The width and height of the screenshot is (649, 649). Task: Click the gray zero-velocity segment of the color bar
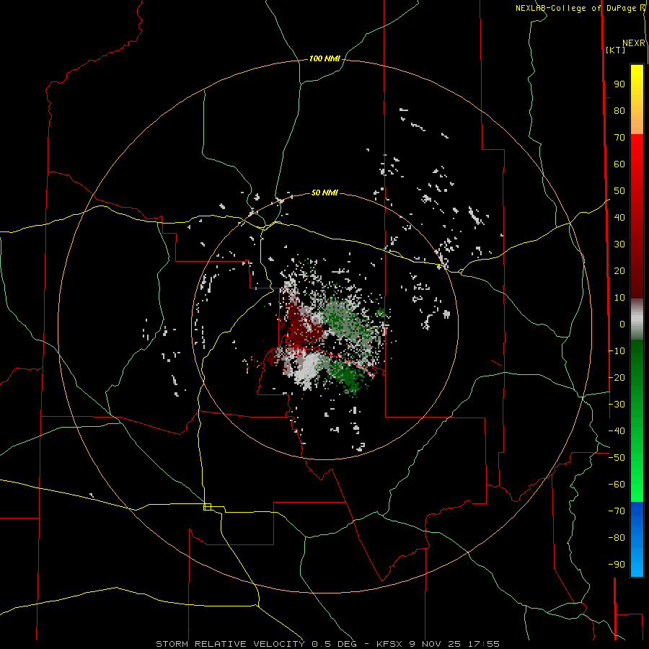coord(637,319)
